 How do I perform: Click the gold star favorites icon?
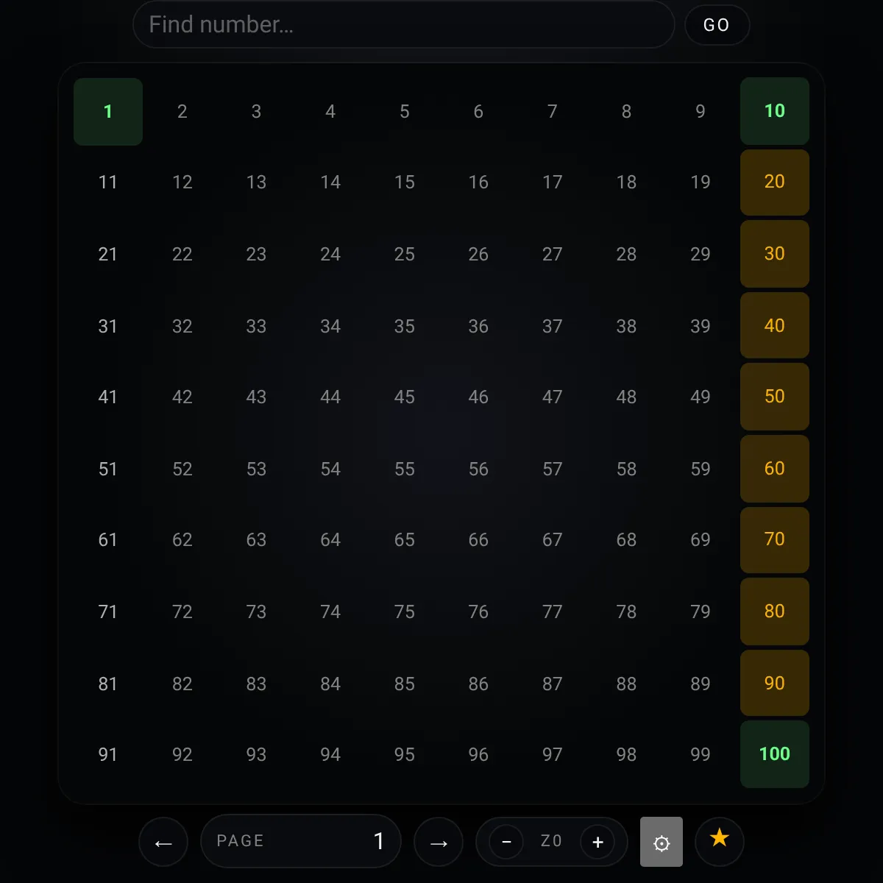(x=720, y=839)
